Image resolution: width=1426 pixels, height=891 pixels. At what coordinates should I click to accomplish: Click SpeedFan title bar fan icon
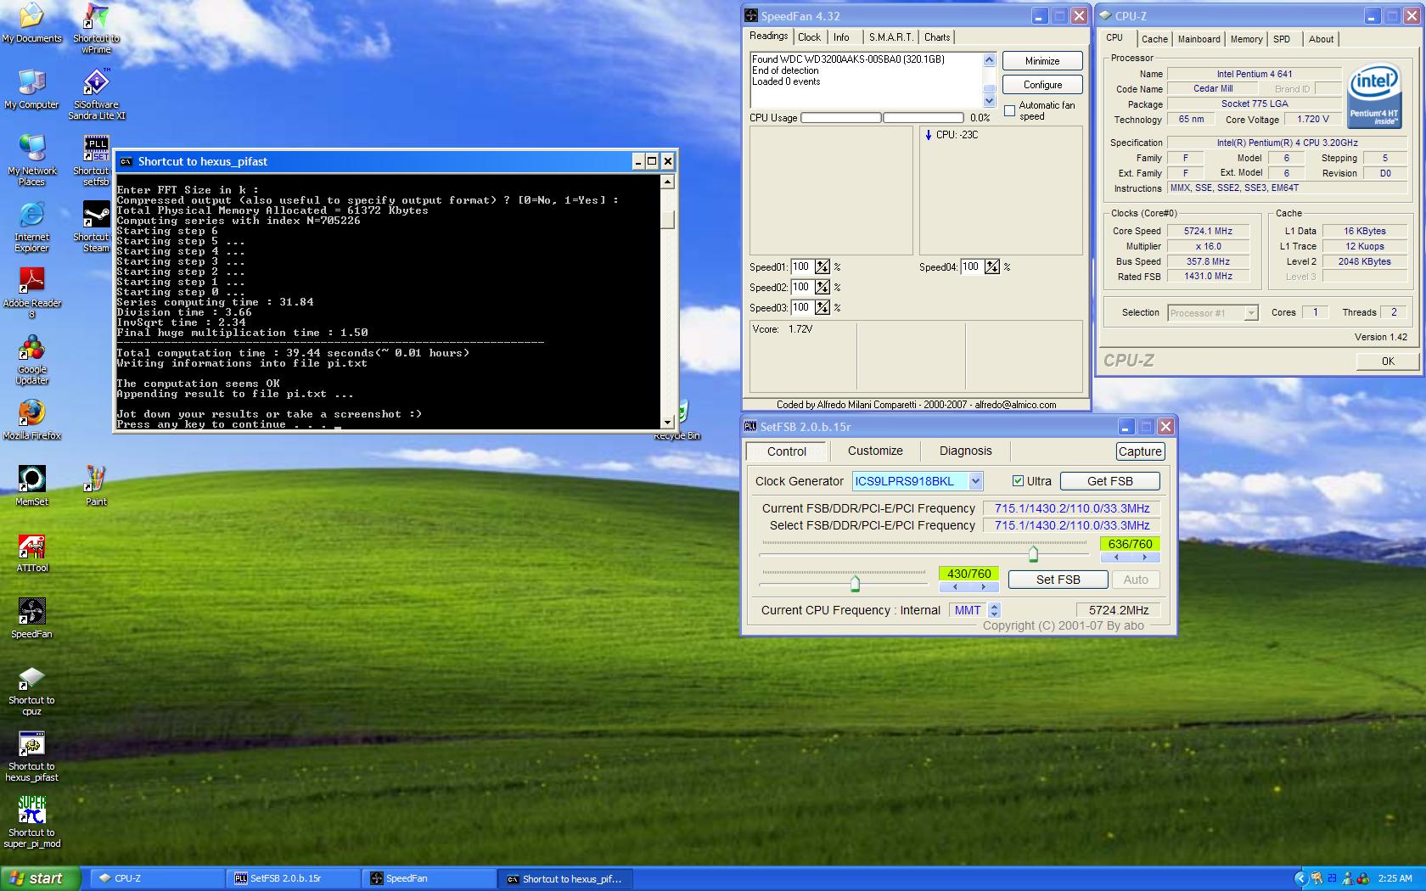click(751, 16)
